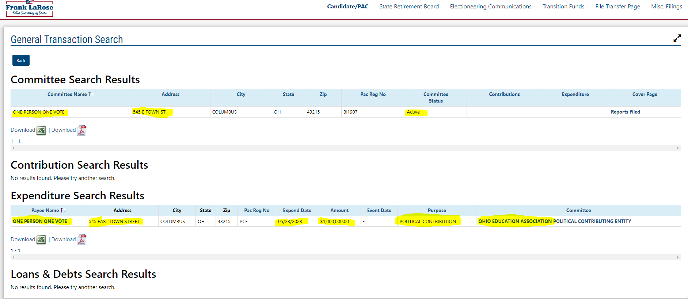Download committee results as PDF file
The image size is (688, 299).
coord(81,130)
